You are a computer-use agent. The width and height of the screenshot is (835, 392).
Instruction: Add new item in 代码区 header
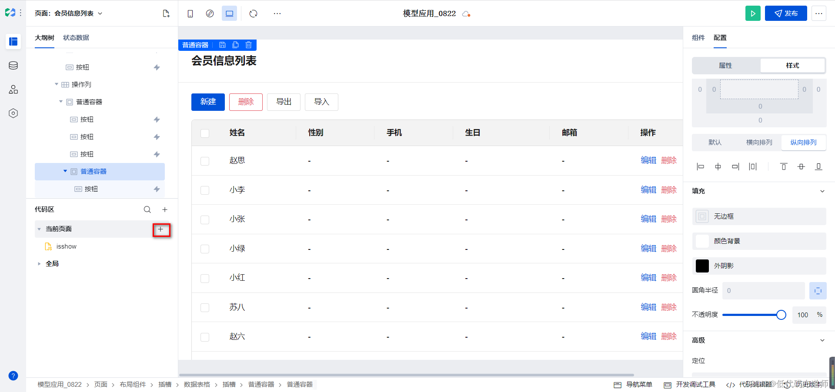165,209
